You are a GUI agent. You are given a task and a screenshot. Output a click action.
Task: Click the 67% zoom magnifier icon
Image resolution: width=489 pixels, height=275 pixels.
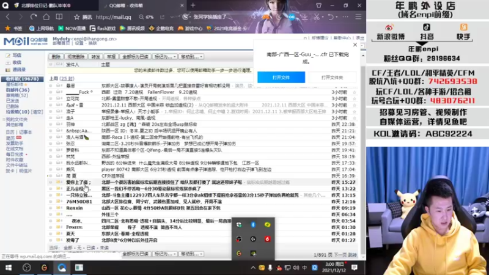tap(141, 17)
